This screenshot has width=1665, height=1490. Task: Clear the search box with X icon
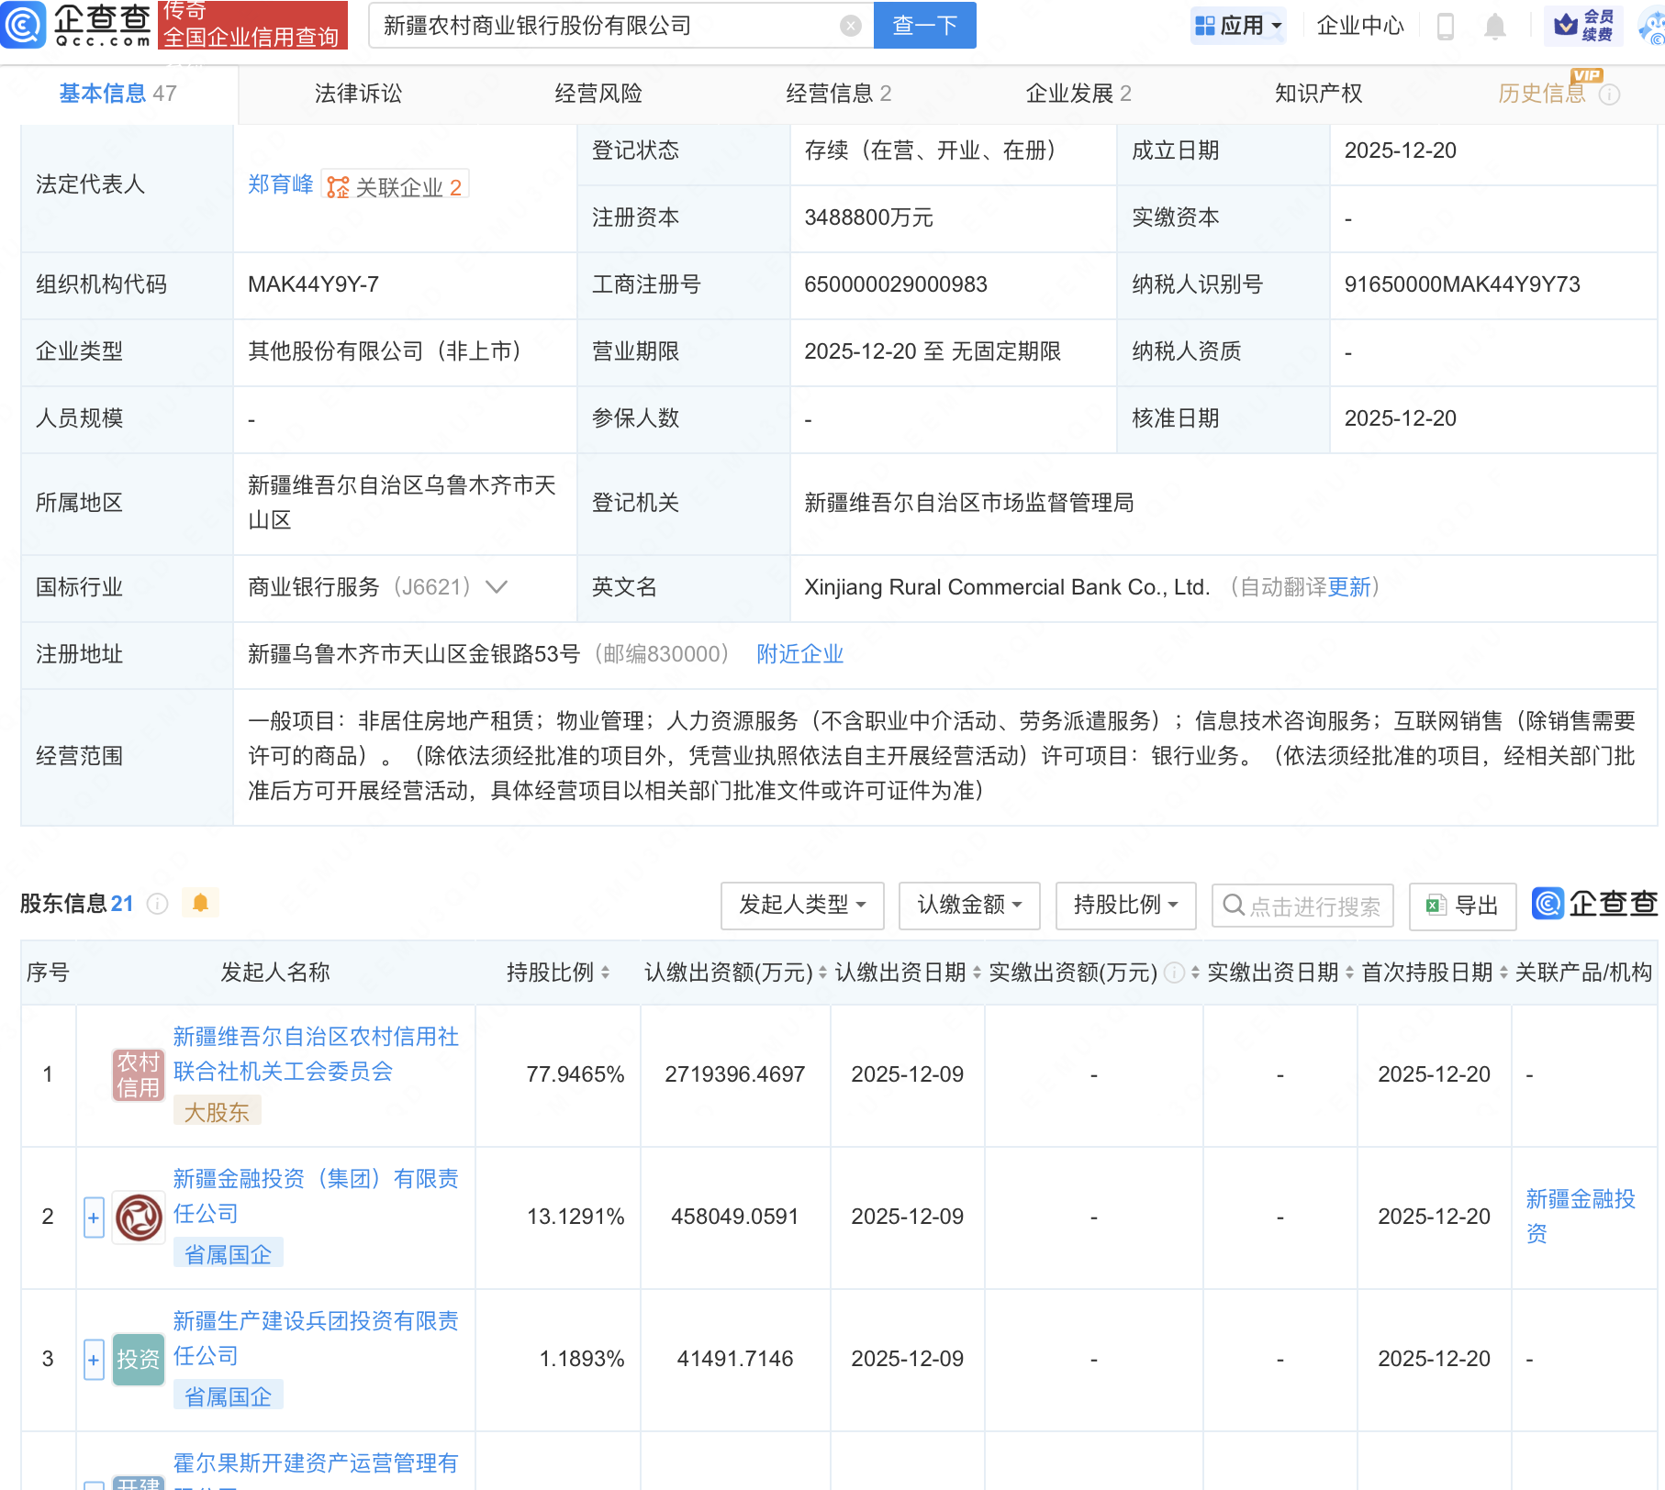[x=850, y=26]
